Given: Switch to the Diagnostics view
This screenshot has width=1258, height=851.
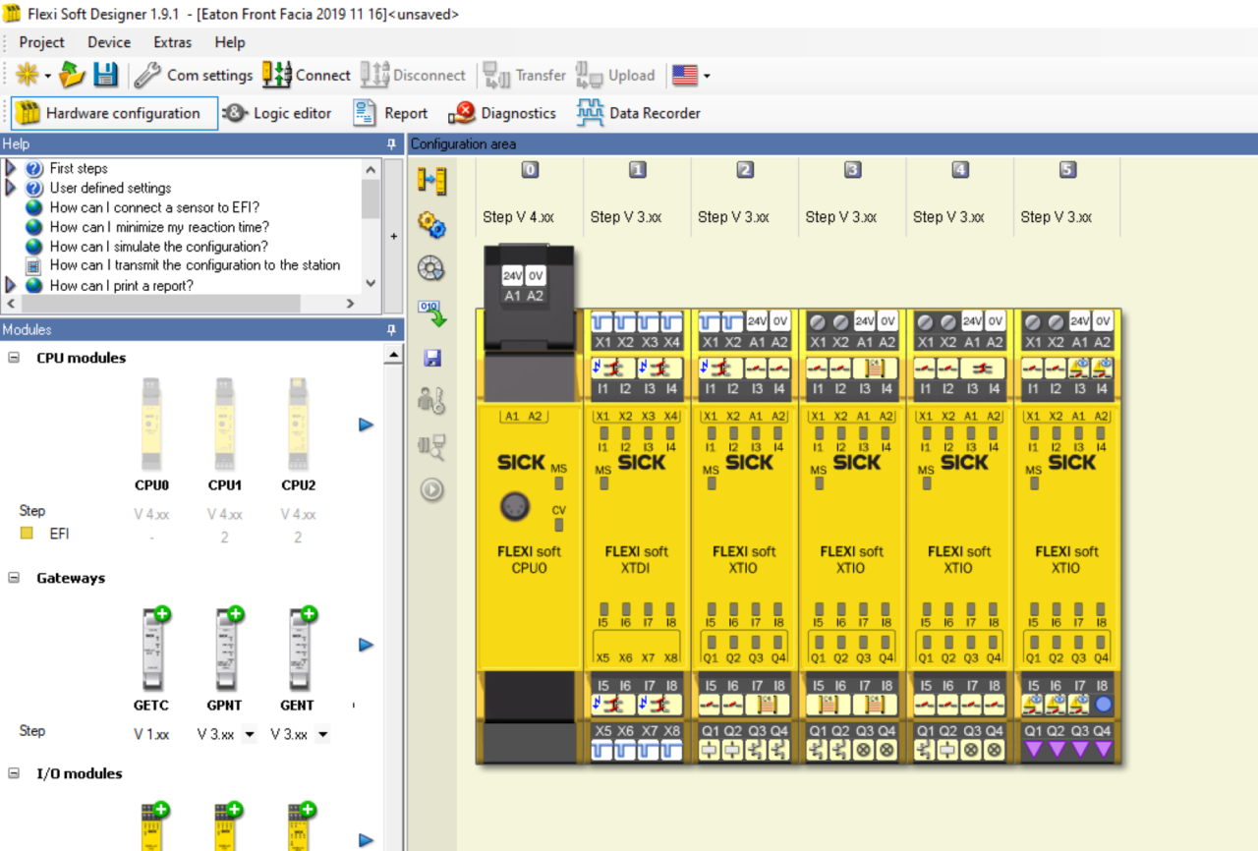Looking at the screenshot, I should pyautogui.click(x=502, y=113).
